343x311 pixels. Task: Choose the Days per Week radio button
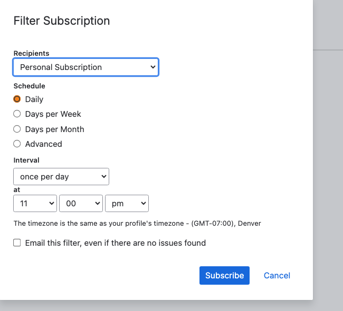pyautogui.click(x=17, y=114)
